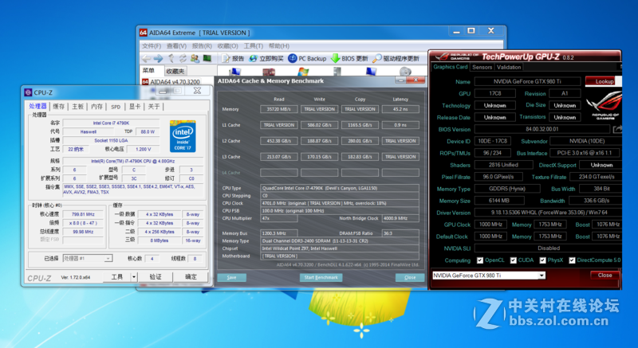Click the server tower icon in AIDA64 pane
Viewport: 638px width, 348px height.
click(x=337, y=72)
